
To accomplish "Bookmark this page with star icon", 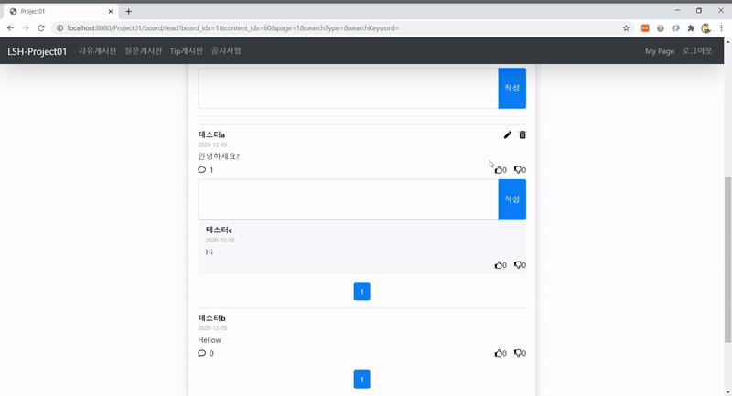I will pyautogui.click(x=626, y=28).
